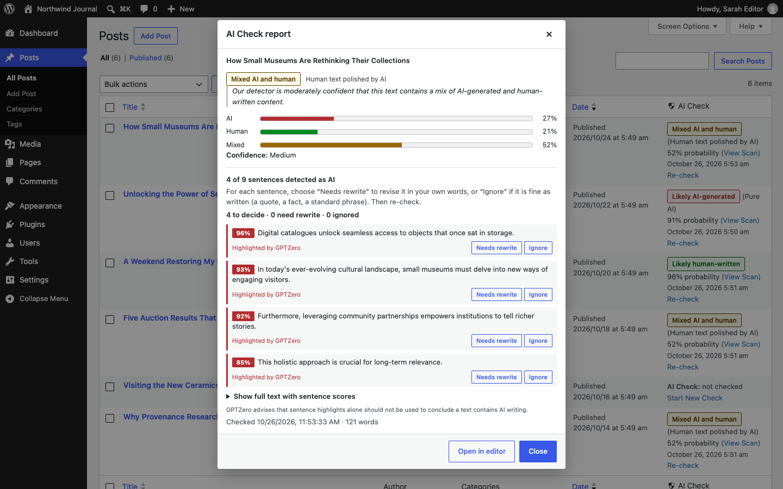Image resolution: width=783 pixels, height=489 pixels.
Task: Open Categories under Posts menu
Action: pos(24,109)
